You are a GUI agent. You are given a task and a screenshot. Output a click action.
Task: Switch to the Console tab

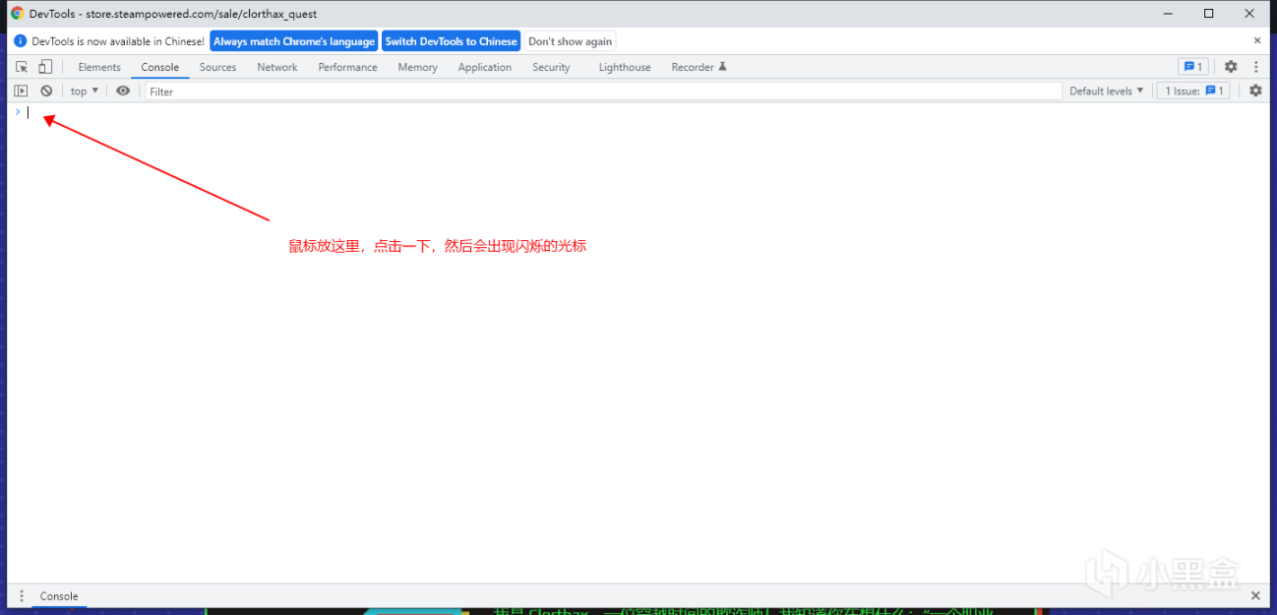click(x=159, y=67)
